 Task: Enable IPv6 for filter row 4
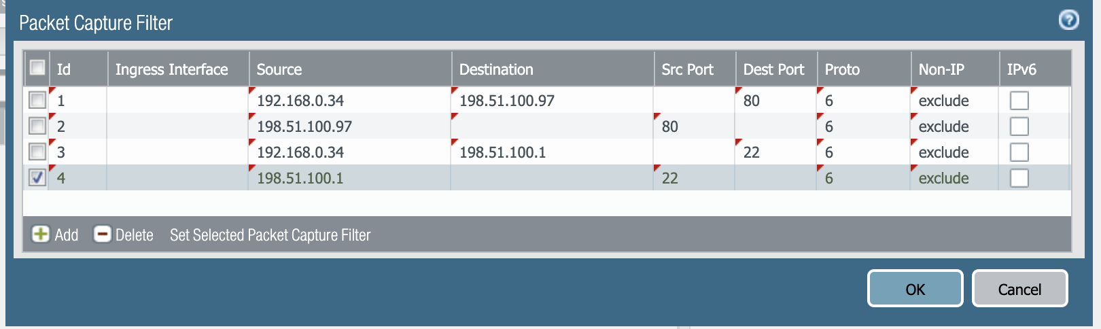pyautogui.click(x=1019, y=178)
